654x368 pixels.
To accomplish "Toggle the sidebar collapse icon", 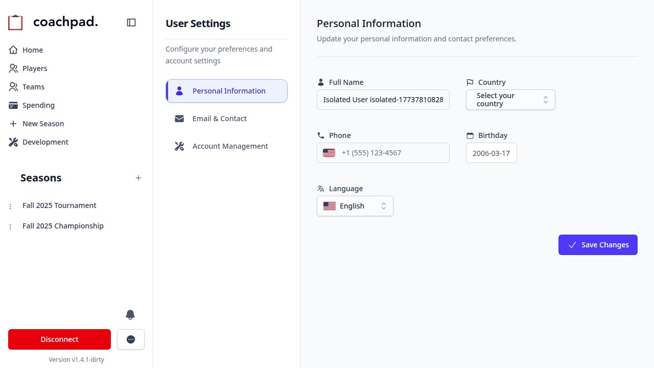I will coord(131,22).
